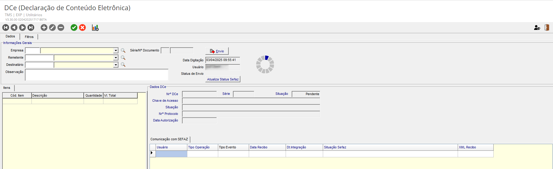This screenshot has height=169, width=553.
Task: Click Destinatário code input field
Action: coord(39,65)
